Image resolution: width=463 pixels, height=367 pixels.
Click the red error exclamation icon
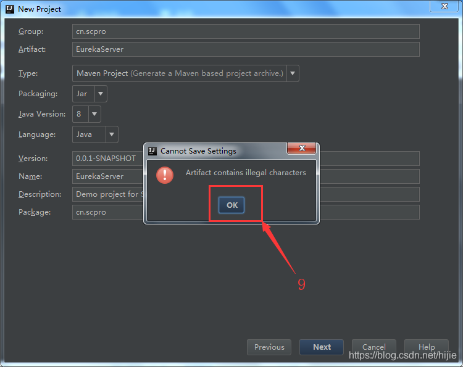165,175
